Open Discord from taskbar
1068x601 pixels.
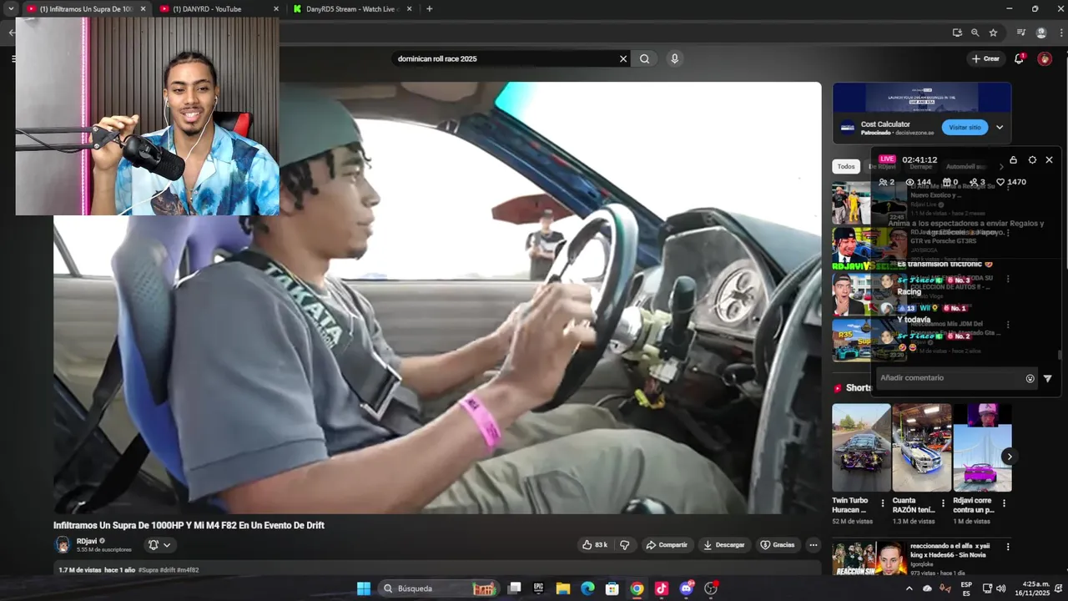687,588
